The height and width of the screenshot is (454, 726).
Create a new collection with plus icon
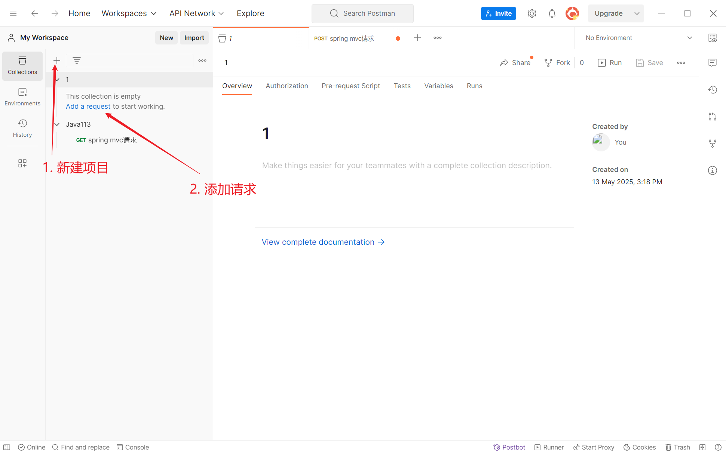click(57, 61)
